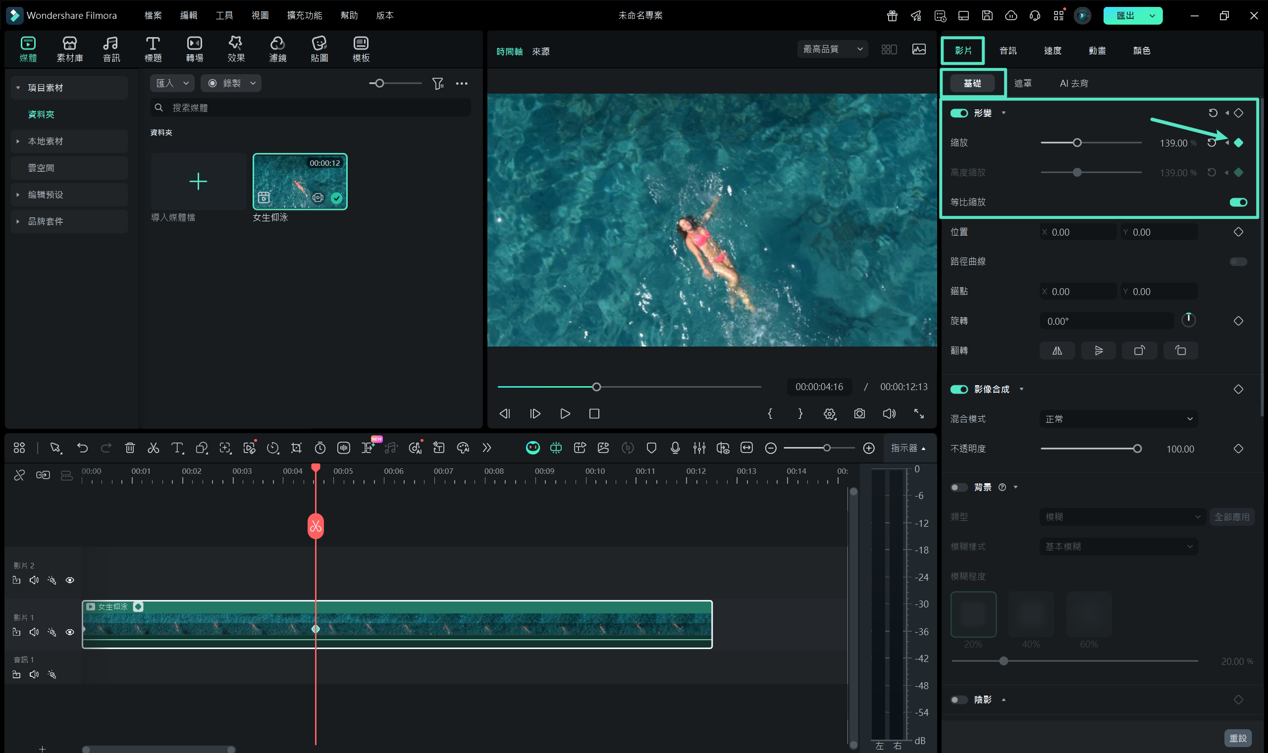
Task: Click the 不透明度 opacity slider handle
Action: point(1137,449)
